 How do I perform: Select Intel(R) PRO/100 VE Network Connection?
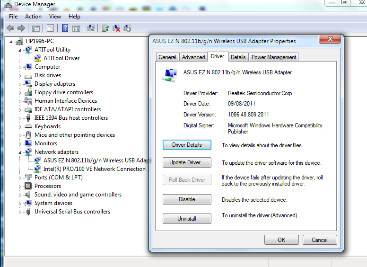click(94, 169)
